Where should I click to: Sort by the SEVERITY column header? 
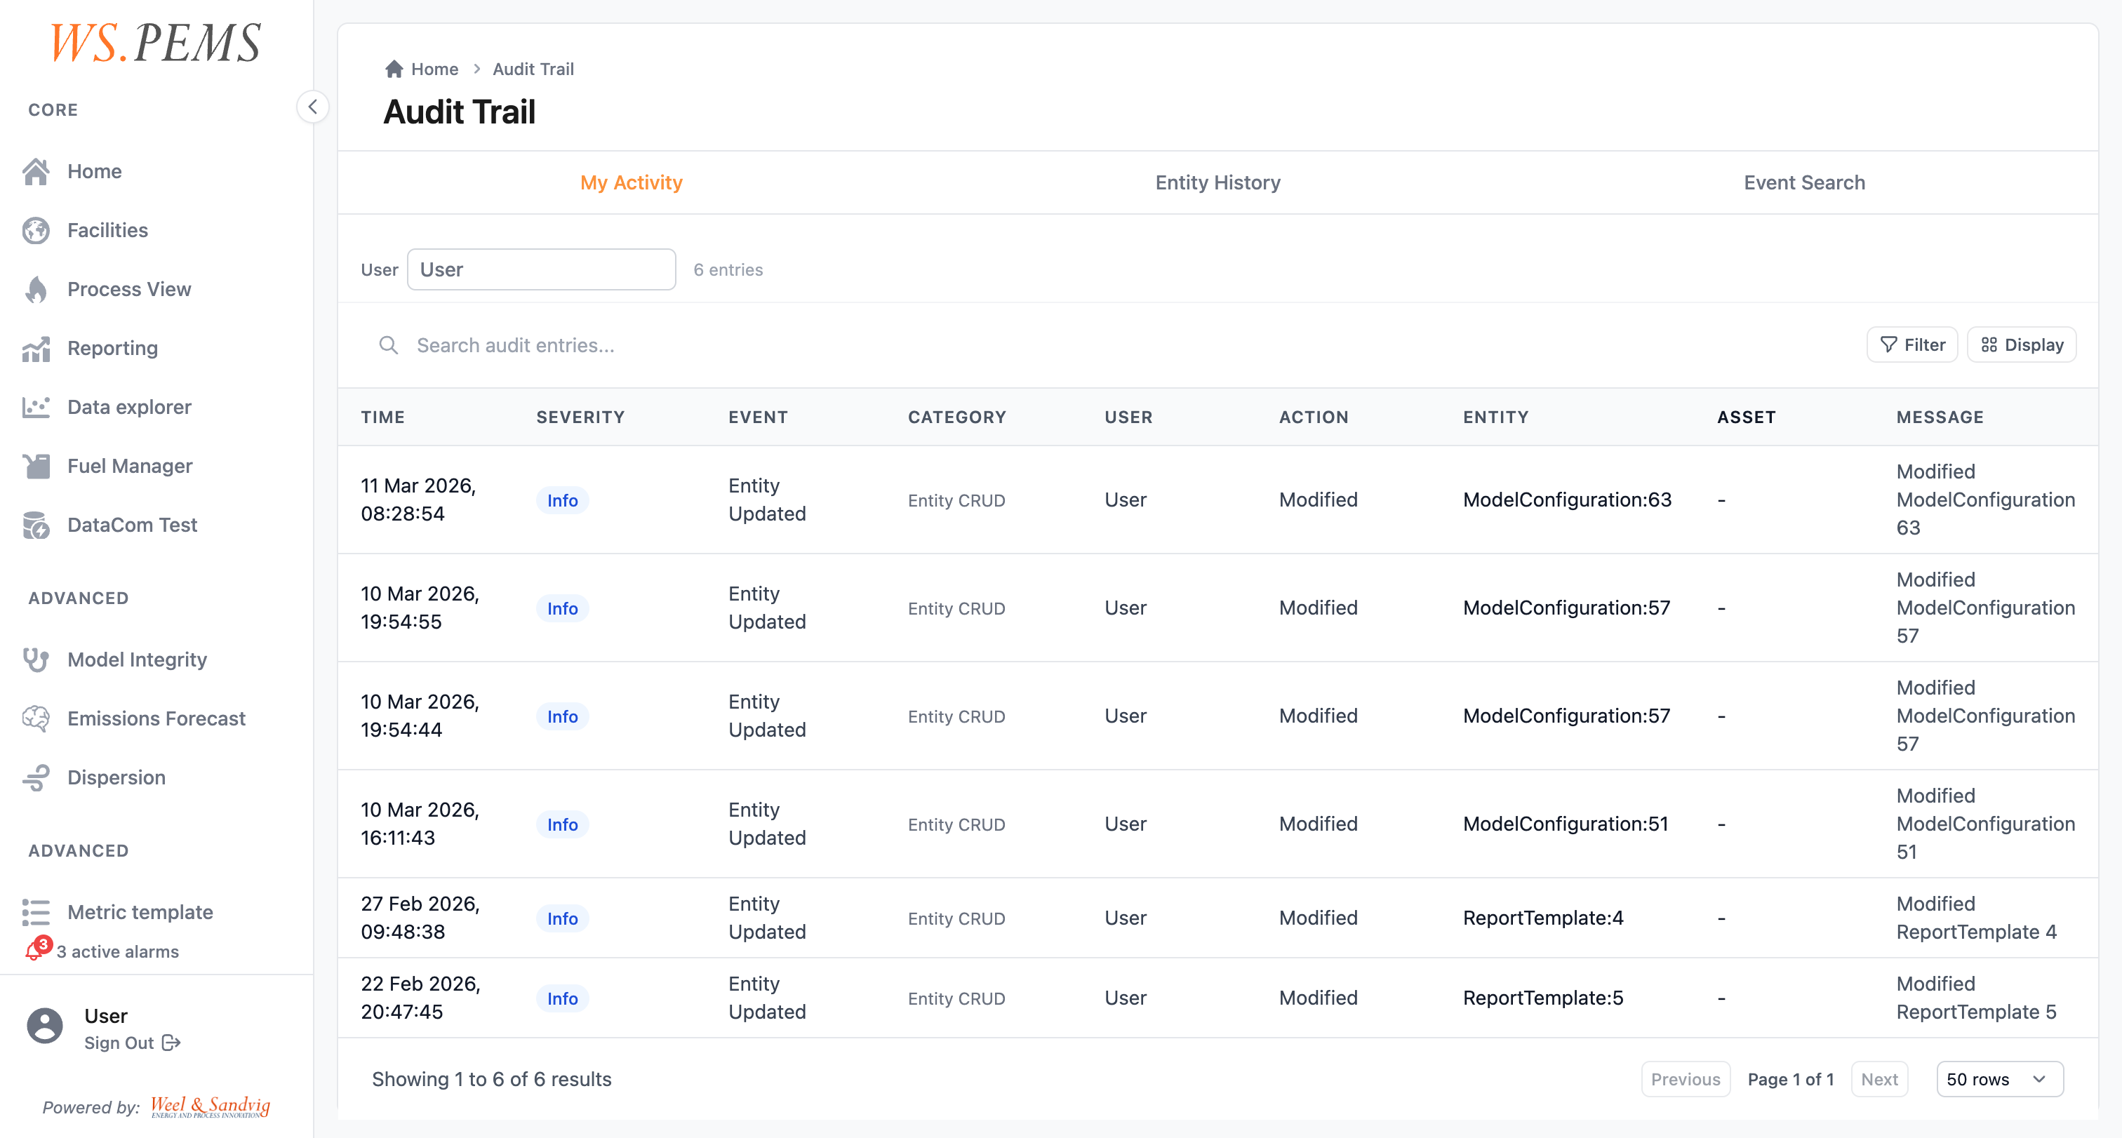point(580,417)
